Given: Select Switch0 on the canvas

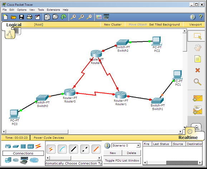Looking at the screenshot, I should (43, 98).
